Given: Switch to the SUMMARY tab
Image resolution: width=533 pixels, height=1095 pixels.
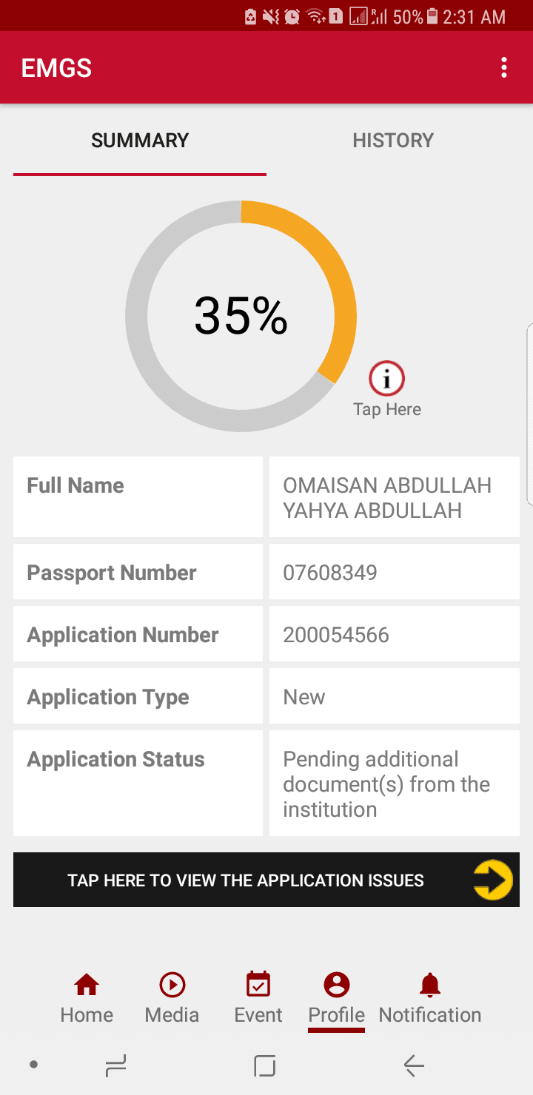Looking at the screenshot, I should click(x=140, y=141).
